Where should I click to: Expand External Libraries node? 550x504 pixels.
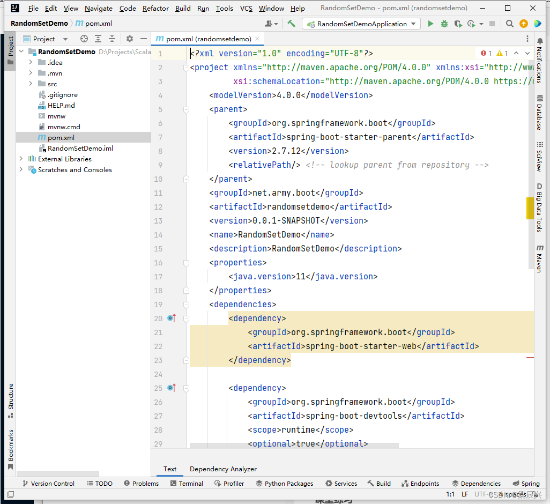click(21, 159)
